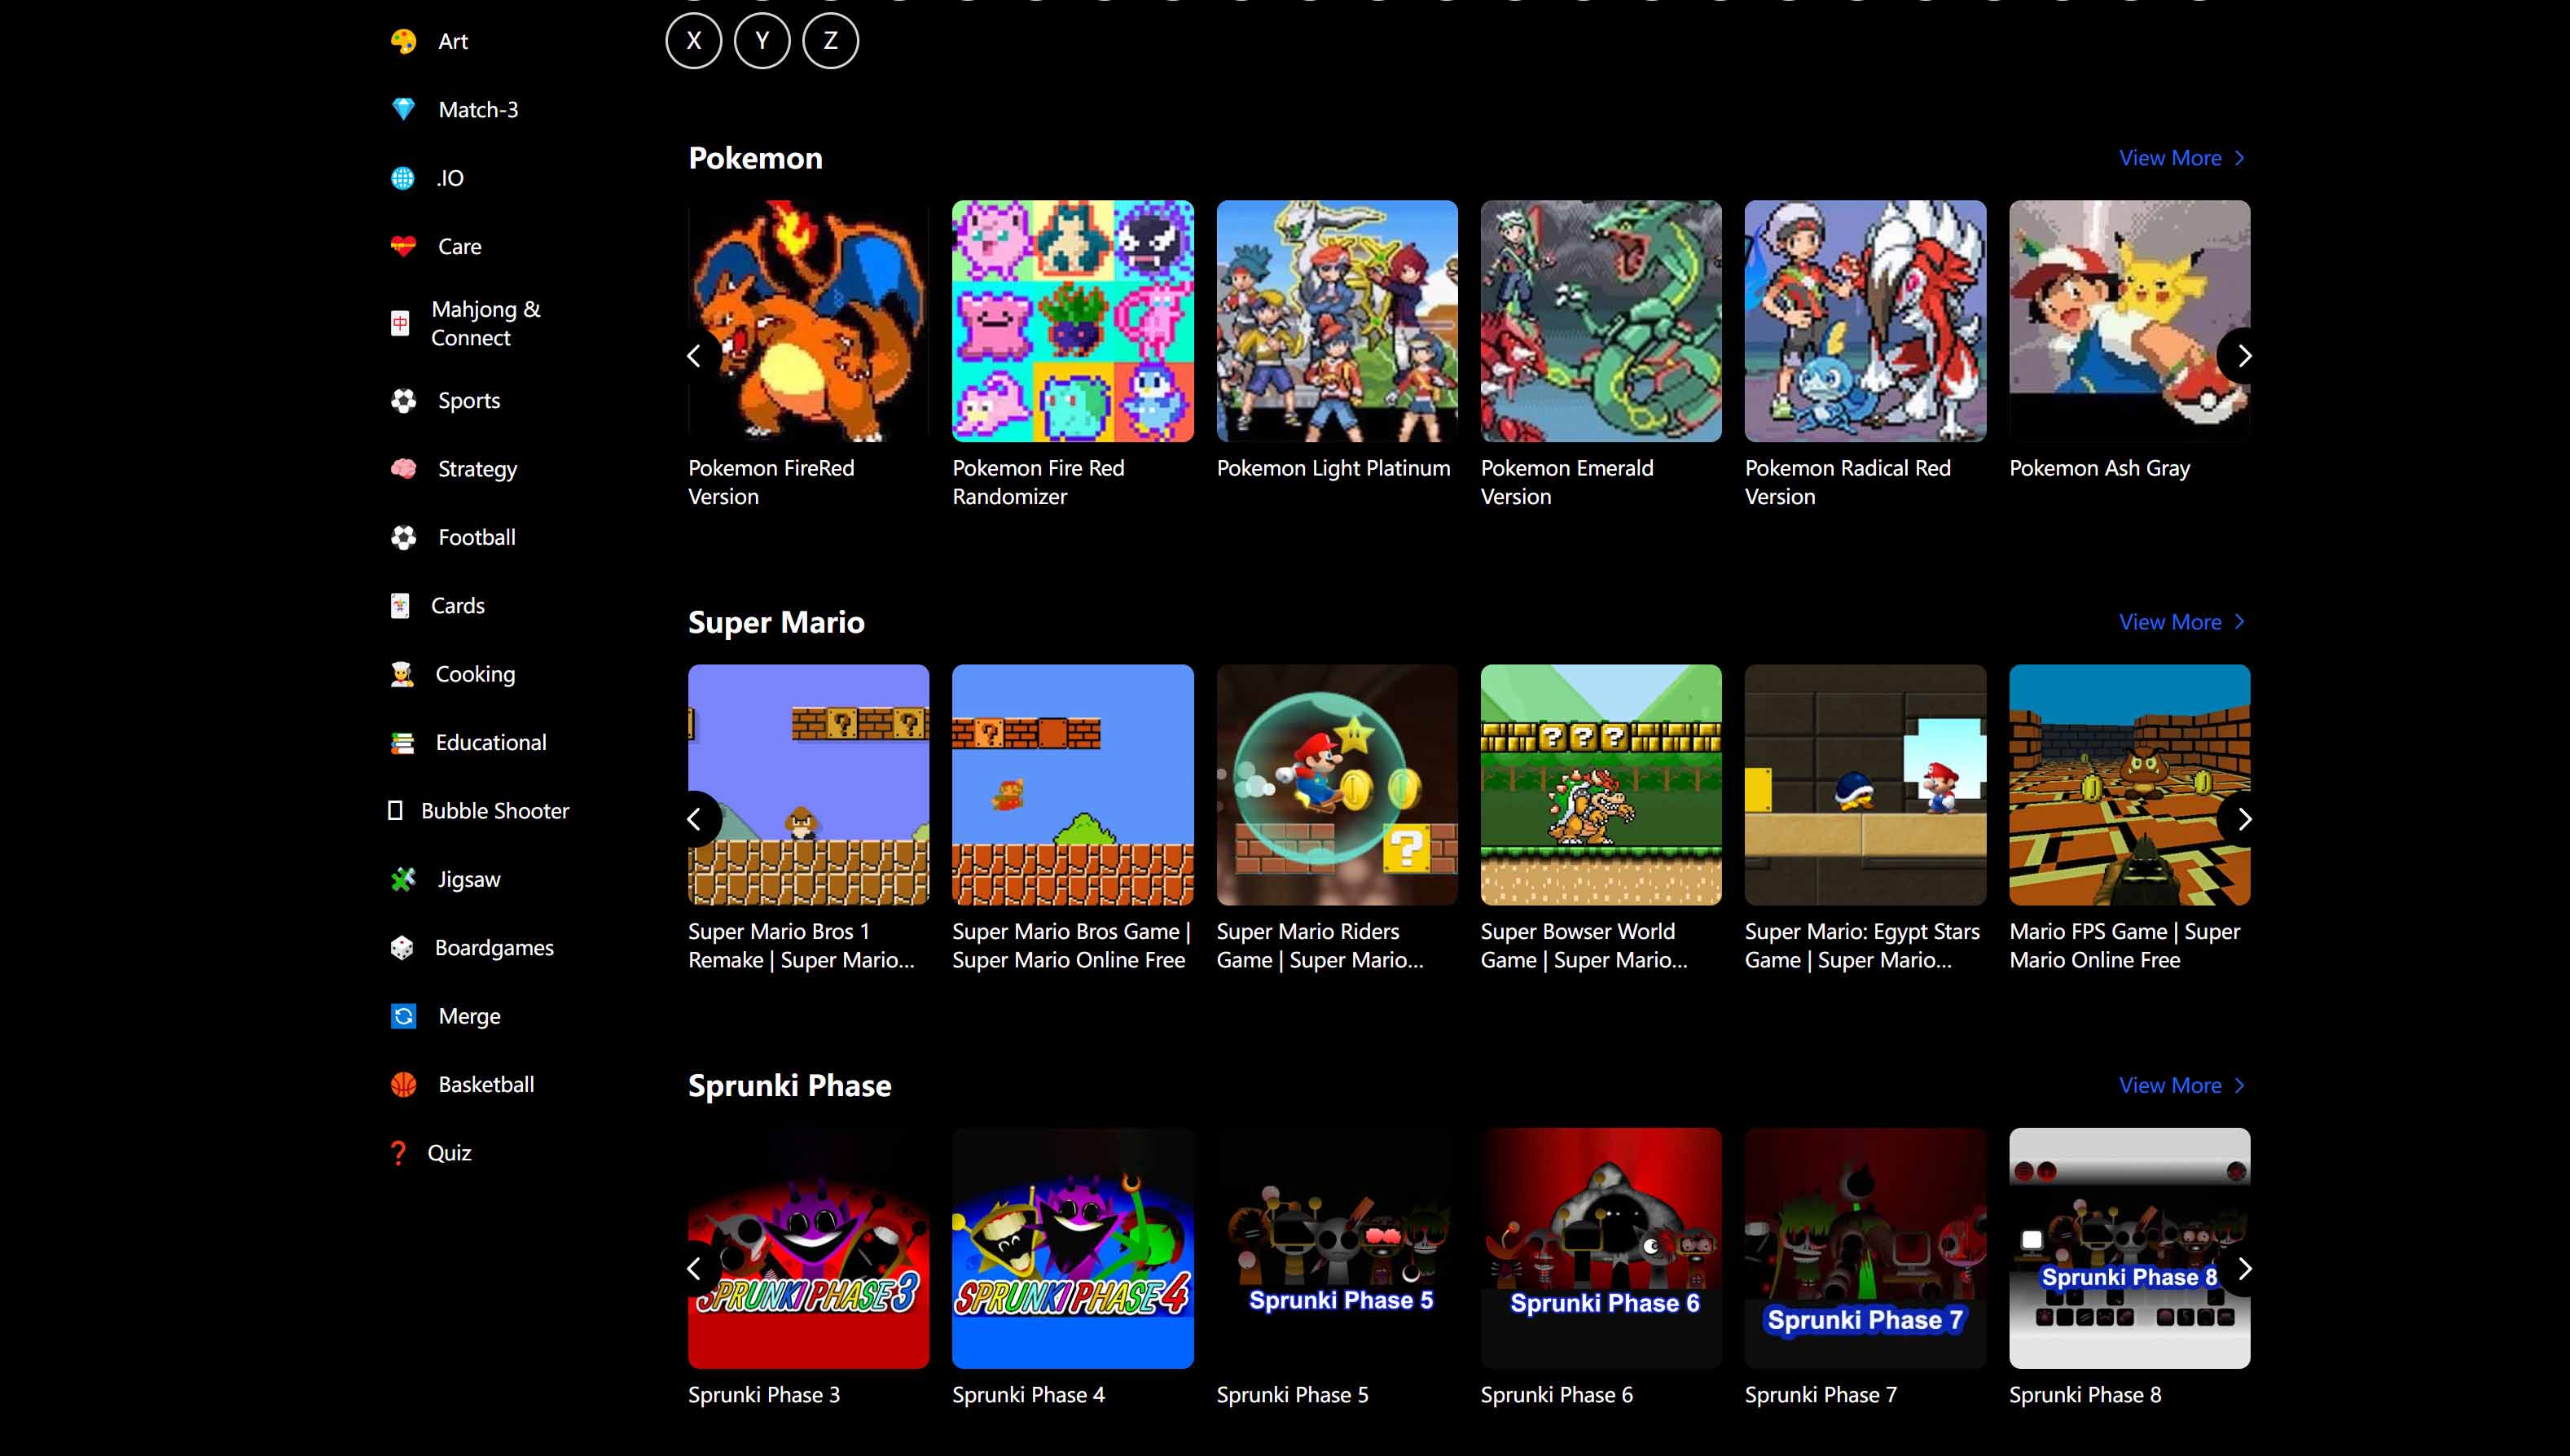Click the Educational books icon

402,743
